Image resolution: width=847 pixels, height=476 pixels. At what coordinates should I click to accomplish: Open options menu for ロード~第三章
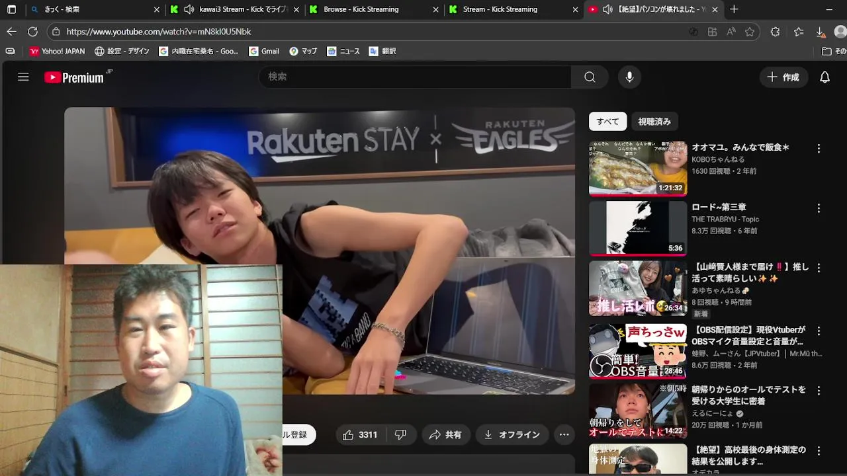[819, 208]
